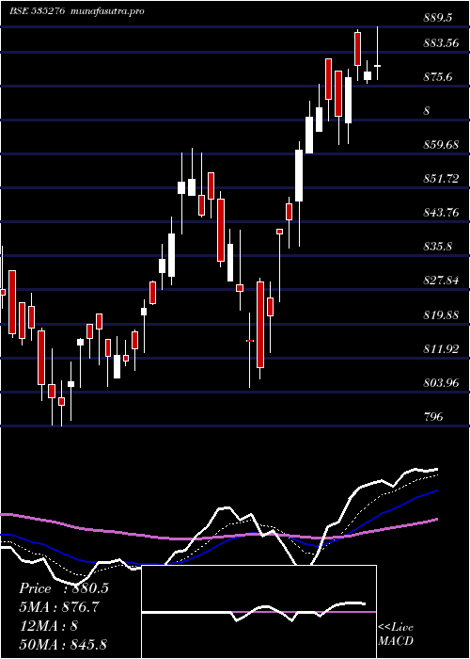The image size is (470, 659).
Task: Click the 889.5 price axis label
Action: (x=438, y=18)
